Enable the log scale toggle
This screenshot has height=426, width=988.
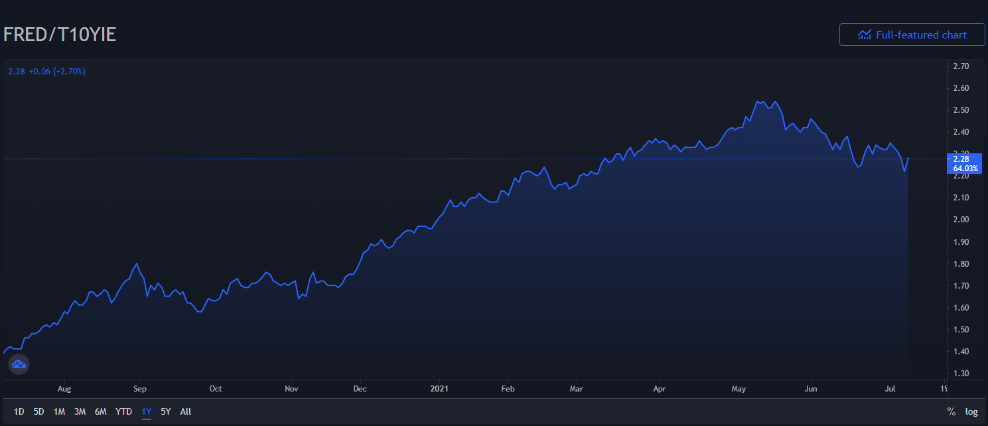pos(971,411)
